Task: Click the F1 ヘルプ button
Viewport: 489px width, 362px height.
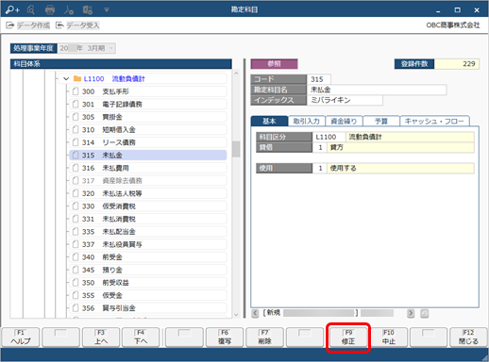Action: [x=21, y=337]
